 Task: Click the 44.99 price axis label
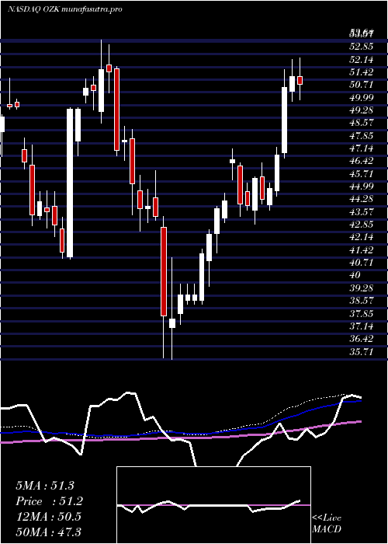click(362, 187)
